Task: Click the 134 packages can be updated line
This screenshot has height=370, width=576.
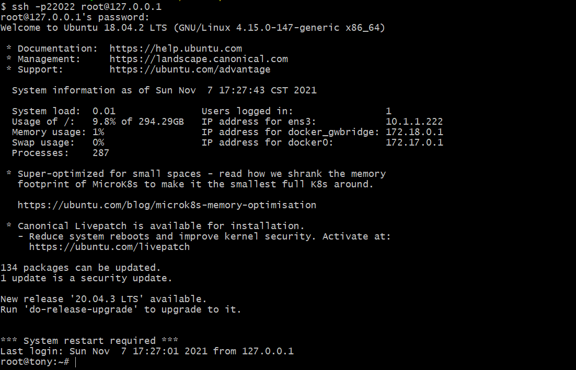Action: coord(81,268)
